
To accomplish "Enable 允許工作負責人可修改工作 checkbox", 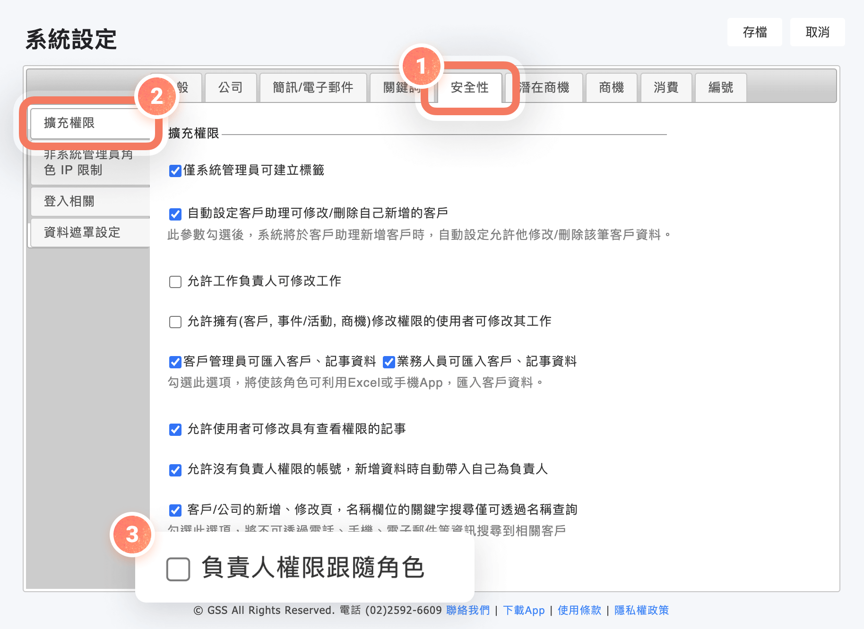I will pyautogui.click(x=175, y=282).
